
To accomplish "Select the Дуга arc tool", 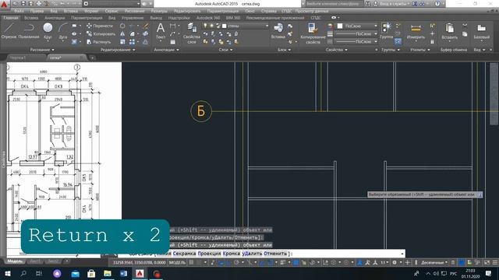I will [x=63, y=31].
